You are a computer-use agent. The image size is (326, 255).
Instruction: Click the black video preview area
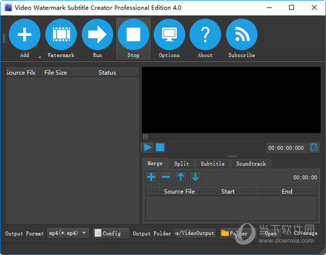tap(231, 100)
